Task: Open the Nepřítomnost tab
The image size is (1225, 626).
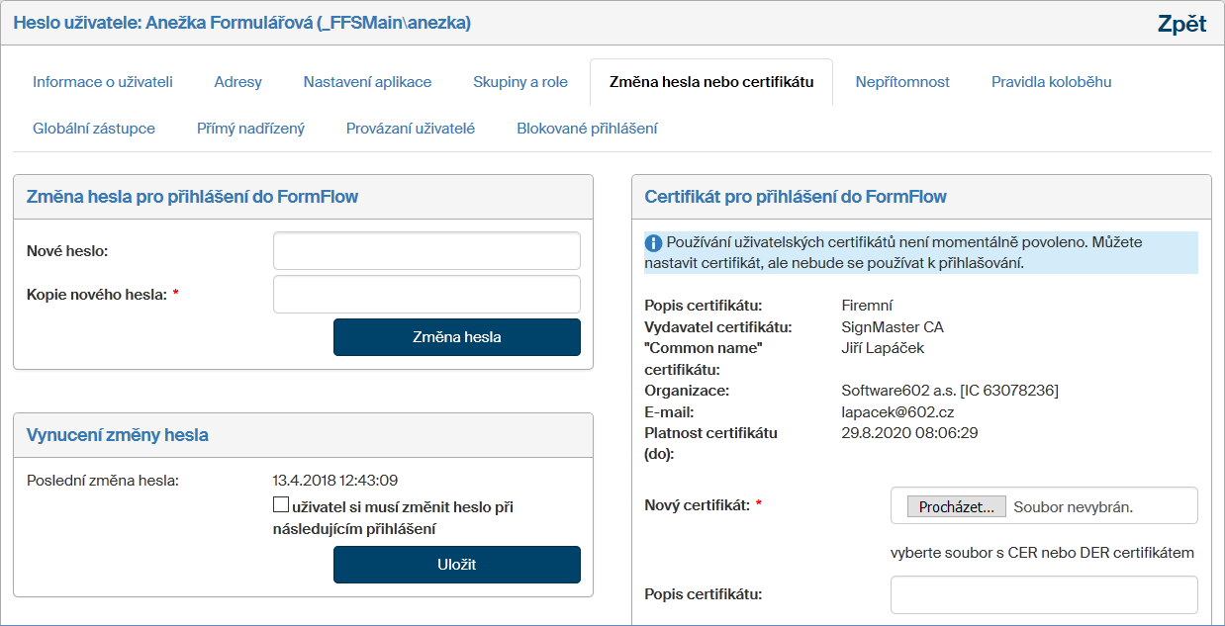Action: 902,82
